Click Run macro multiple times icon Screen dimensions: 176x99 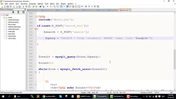[95, 7]
